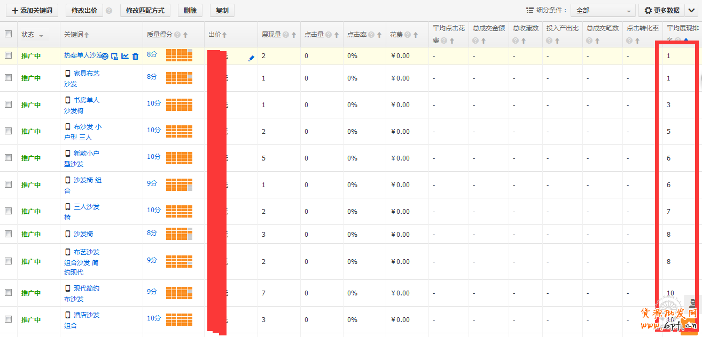Screen dimensions: 702x337
Task: Click the help icon beside 质量得分
Action: click(177, 35)
